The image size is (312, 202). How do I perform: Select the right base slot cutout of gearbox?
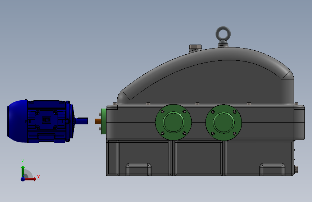(272, 169)
